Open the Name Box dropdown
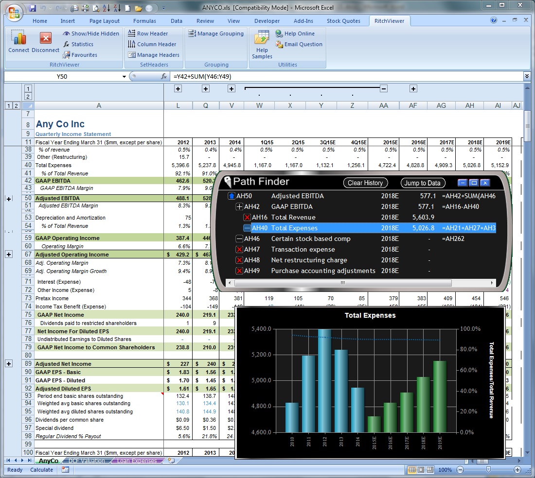 [x=124, y=77]
